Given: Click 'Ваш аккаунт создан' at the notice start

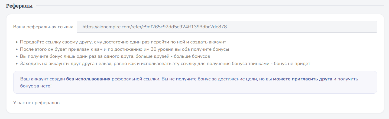Looking at the screenshot, I should [x=43, y=79].
